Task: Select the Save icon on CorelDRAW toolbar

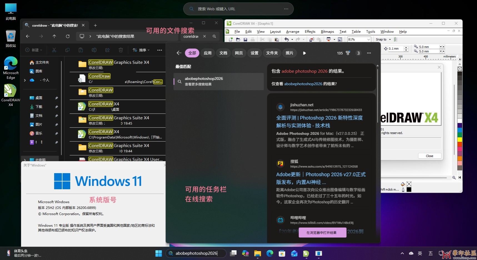Action: point(245,39)
